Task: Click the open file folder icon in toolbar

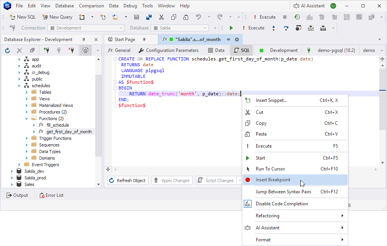Action: coord(115,17)
